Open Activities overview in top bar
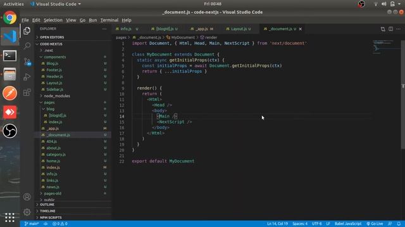The image size is (405, 227). 13,4
